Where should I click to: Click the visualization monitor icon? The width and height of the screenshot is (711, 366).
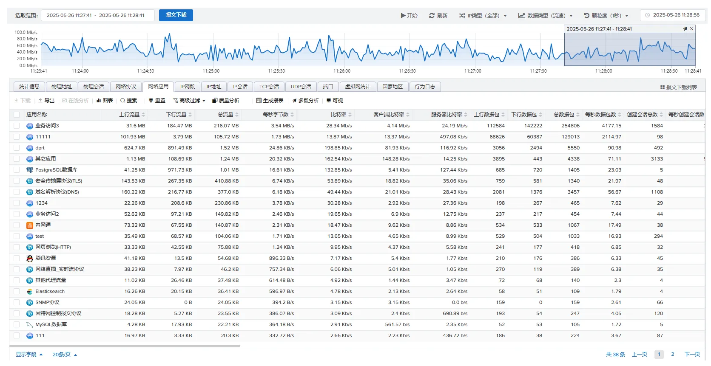[329, 101]
